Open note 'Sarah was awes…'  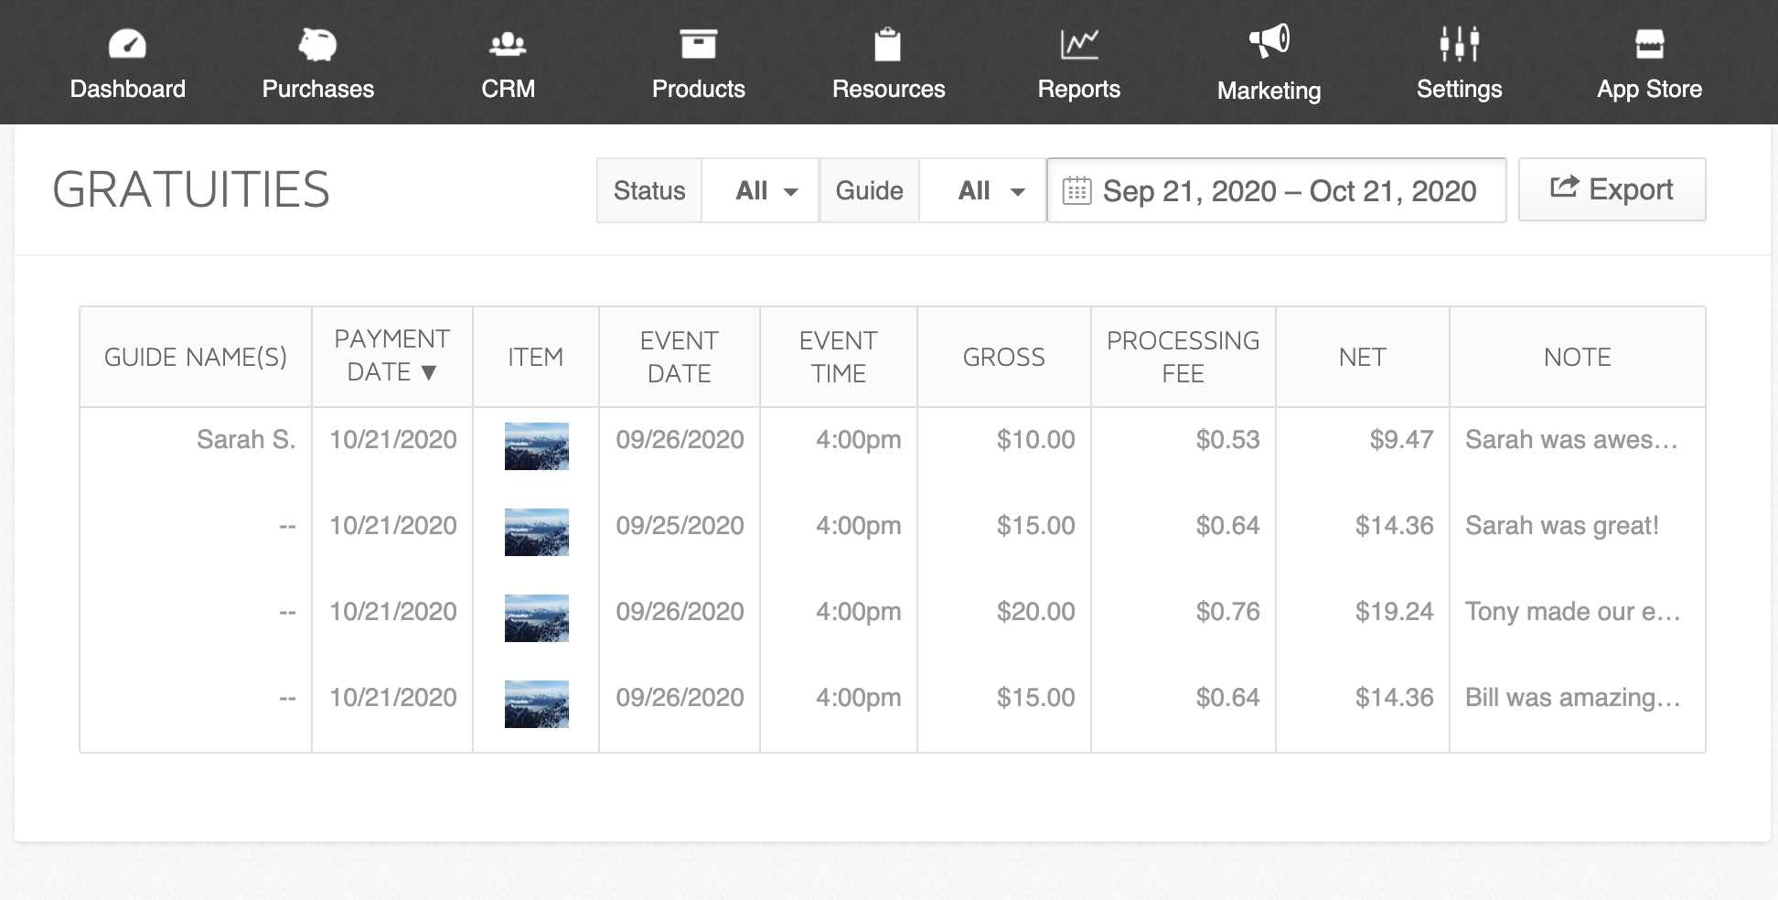coord(1571,440)
